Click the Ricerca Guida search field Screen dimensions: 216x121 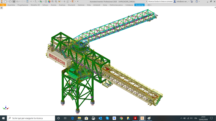click(160, 2)
